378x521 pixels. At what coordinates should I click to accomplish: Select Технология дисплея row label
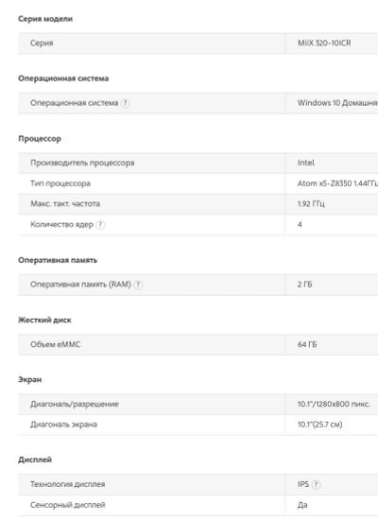click(67, 484)
